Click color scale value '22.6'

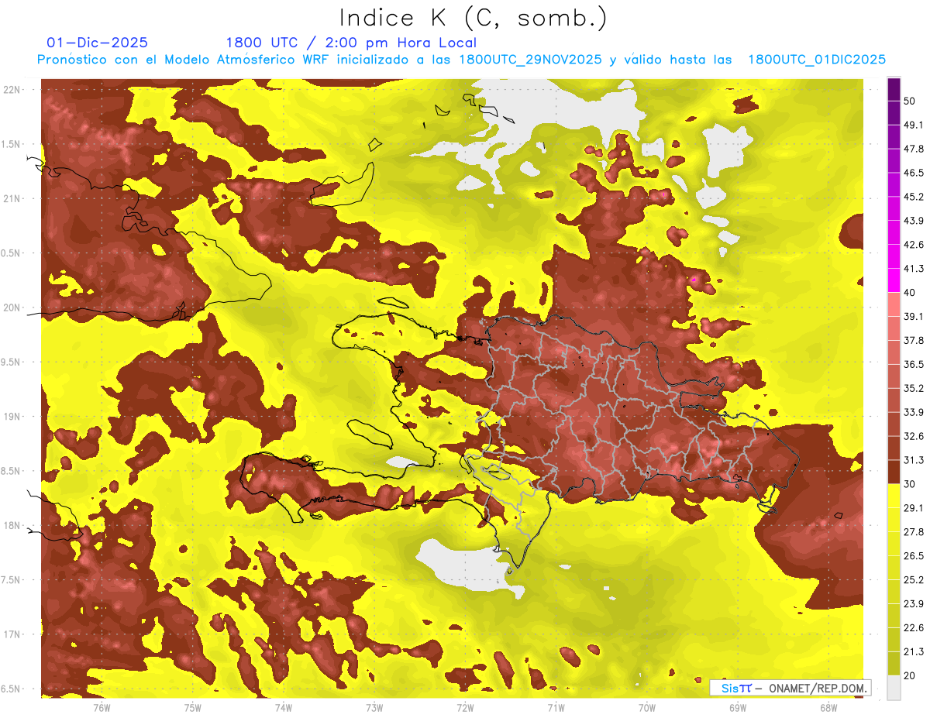pyautogui.click(x=914, y=627)
